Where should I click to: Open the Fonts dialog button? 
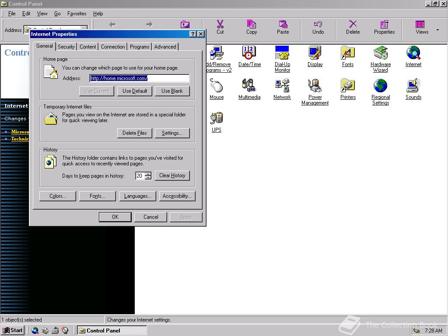[97, 196]
